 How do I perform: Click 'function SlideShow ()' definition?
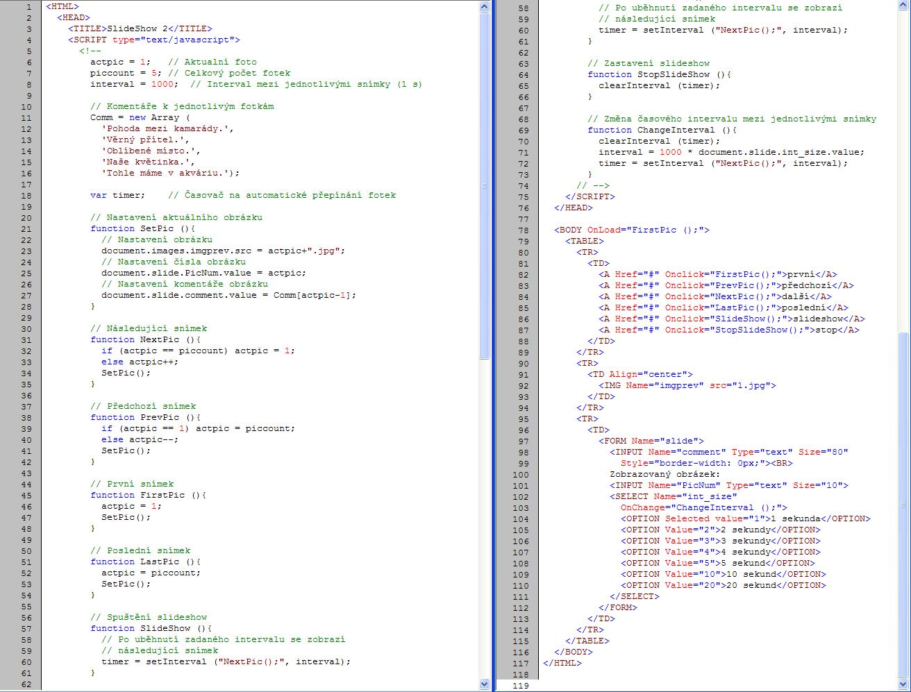[x=151, y=628]
